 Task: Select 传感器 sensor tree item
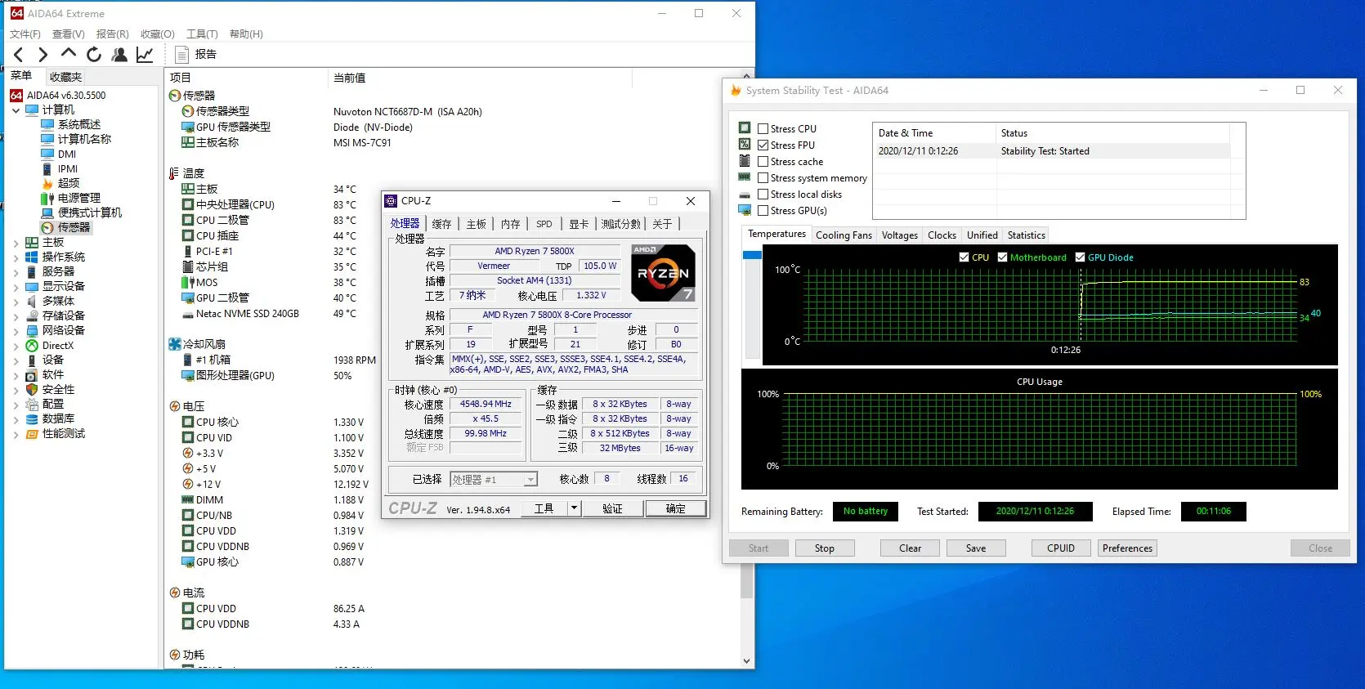click(x=74, y=227)
